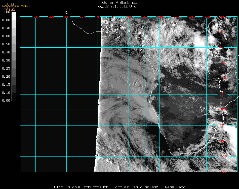Click the 30E longitude label

pyautogui.click(x=208, y=17)
